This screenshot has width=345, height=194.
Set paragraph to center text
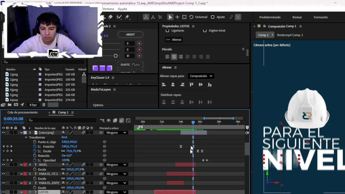pos(174,57)
